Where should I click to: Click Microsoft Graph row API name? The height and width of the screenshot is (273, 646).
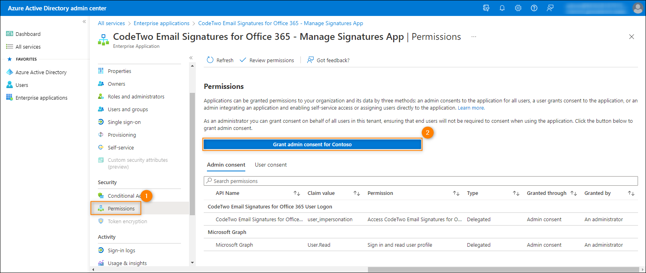point(234,245)
